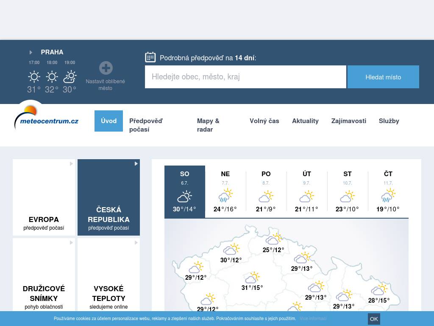This screenshot has height=326, width=434.
Task: Expand the PRAHA city arrow
Action: 31,52
